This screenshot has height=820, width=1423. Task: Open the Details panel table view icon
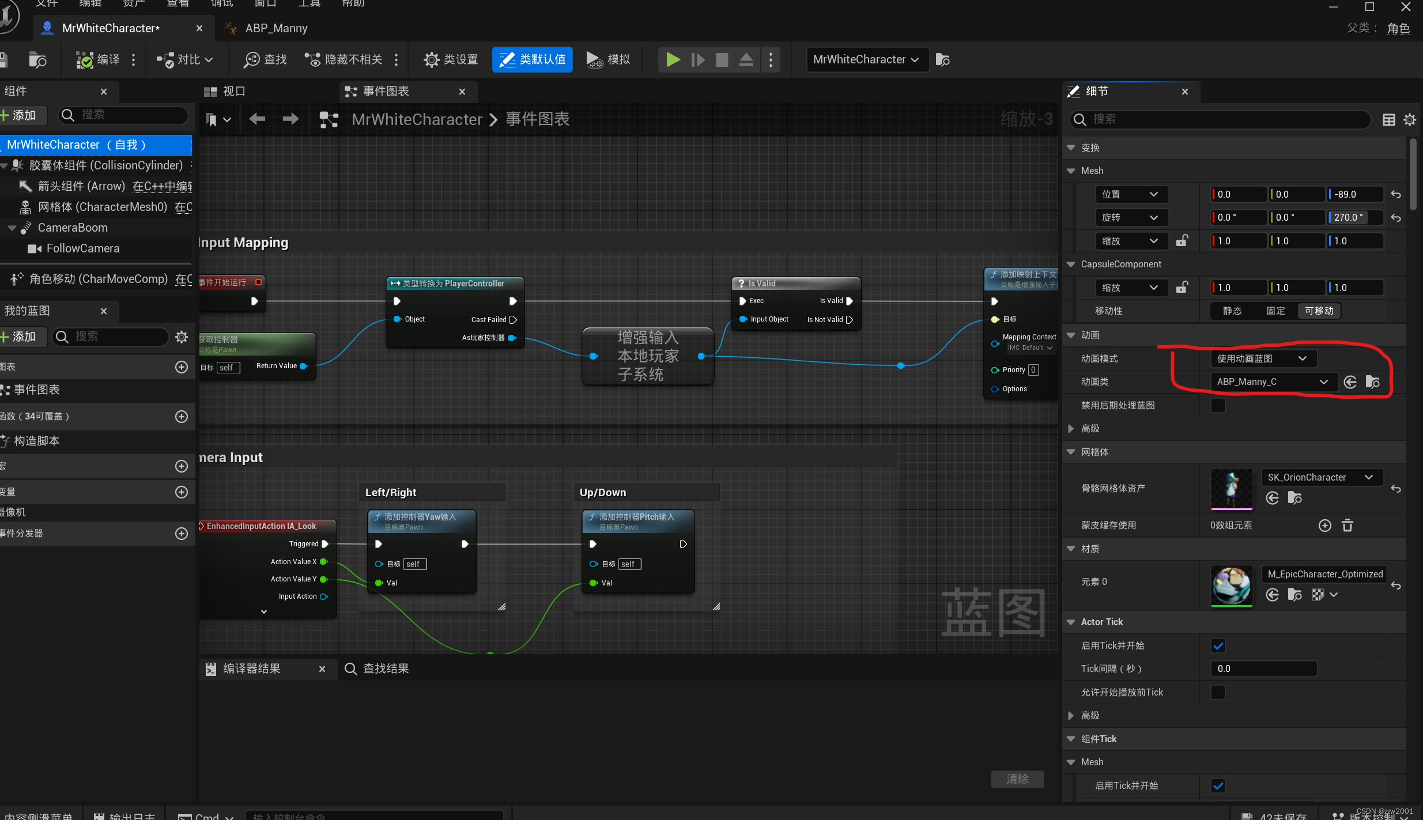1389,119
